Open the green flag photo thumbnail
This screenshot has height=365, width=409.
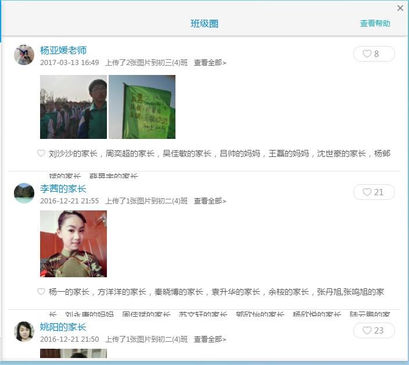(x=142, y=107)
